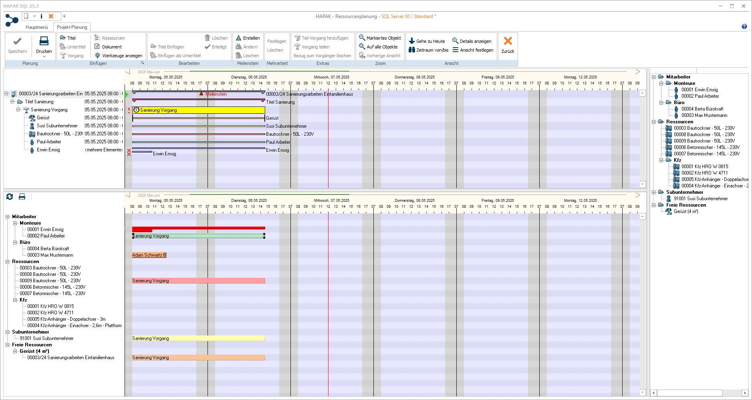Click the red Meilenstein marker in timeline

pos(201,94)
